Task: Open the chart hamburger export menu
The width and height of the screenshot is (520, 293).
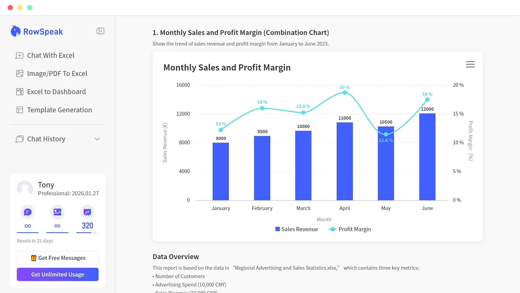Action: coord(470,64)
